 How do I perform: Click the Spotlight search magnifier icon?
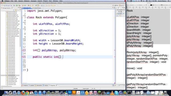coord(169,1)
